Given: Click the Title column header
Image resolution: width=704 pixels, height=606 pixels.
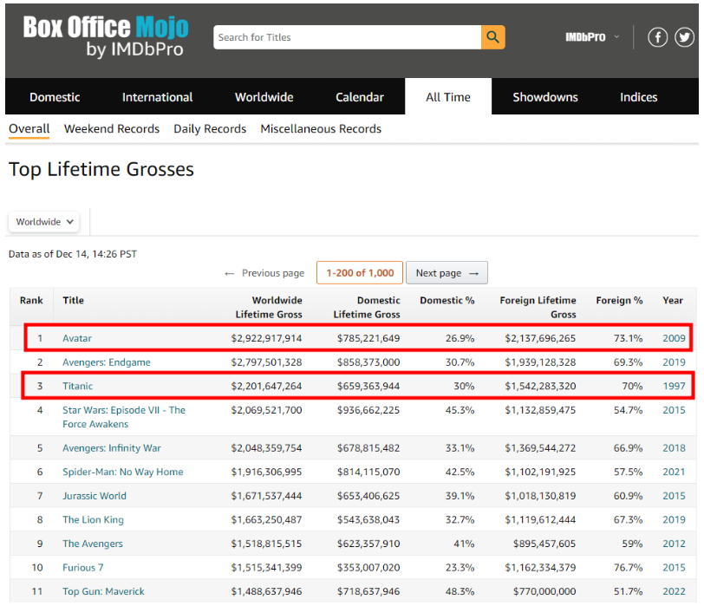Looking at the screenshot, I should tap(73, 300).
